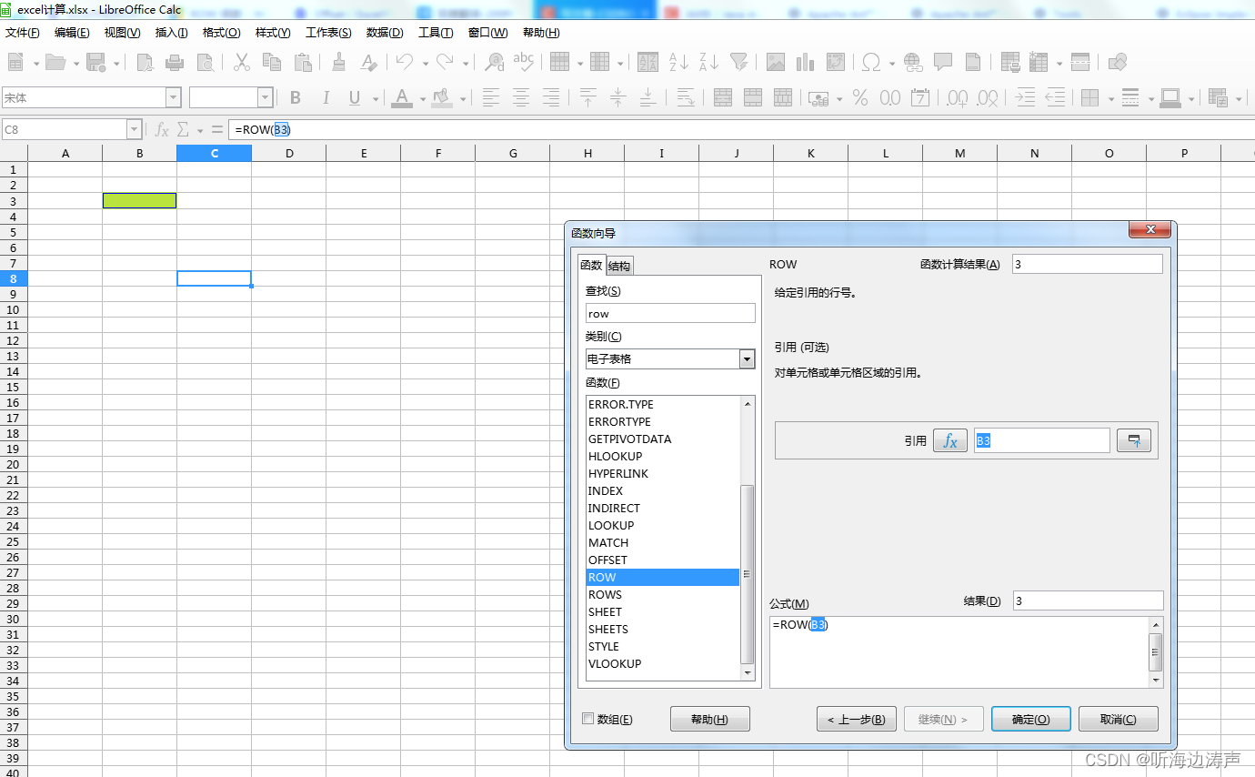
Task: Open the special character dropdown arrow
Action: click(892, 63)
